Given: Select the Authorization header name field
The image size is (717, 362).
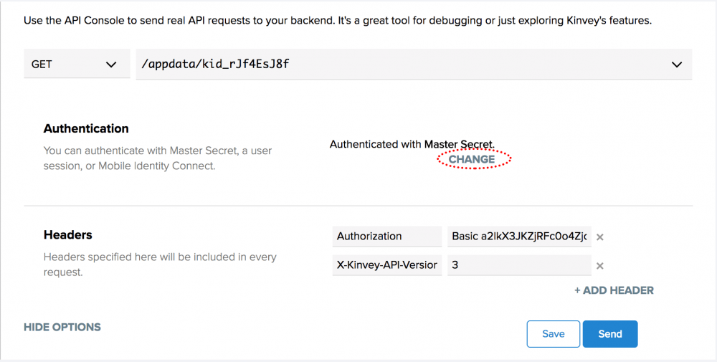Looking at the screenshot, I should coord(387,237).
